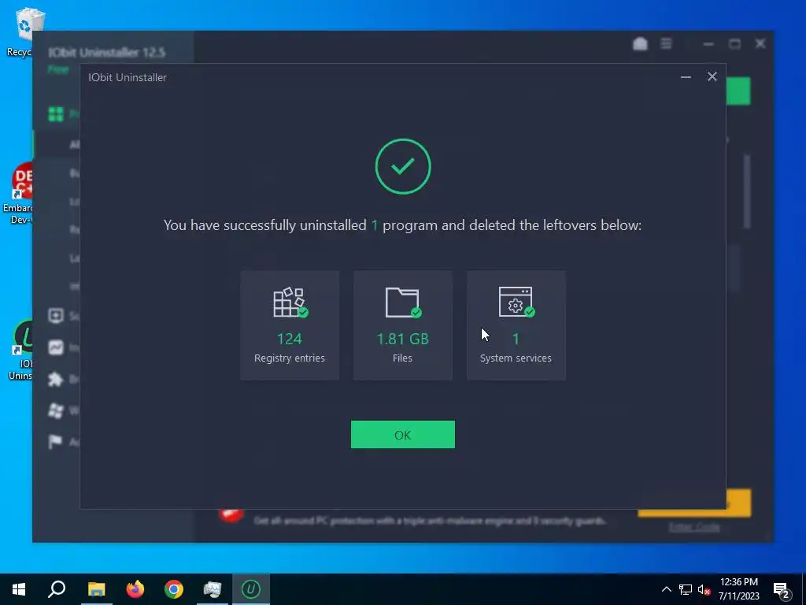Screen dimensions: 806x605
Task: Select the Files folder icon
Action: point(403,302)
